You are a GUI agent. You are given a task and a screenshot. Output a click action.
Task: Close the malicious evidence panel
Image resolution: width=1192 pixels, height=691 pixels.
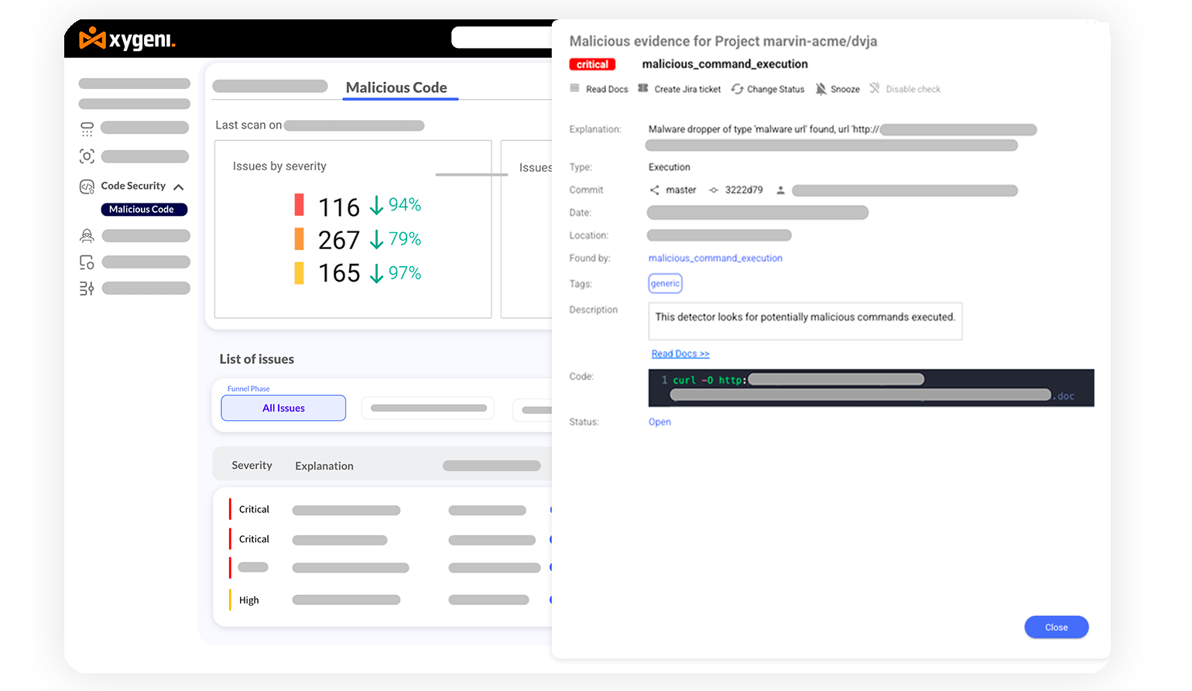[x=1057, y=628]
